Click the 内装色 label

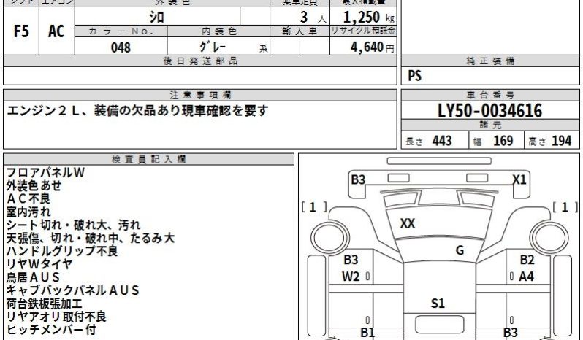click(219, 31)
